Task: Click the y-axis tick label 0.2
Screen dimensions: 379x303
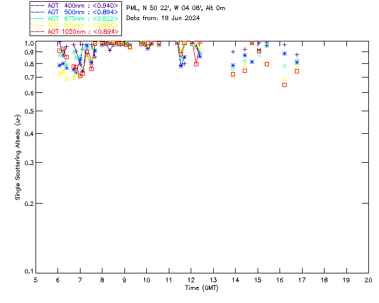Action: [27, 203]
